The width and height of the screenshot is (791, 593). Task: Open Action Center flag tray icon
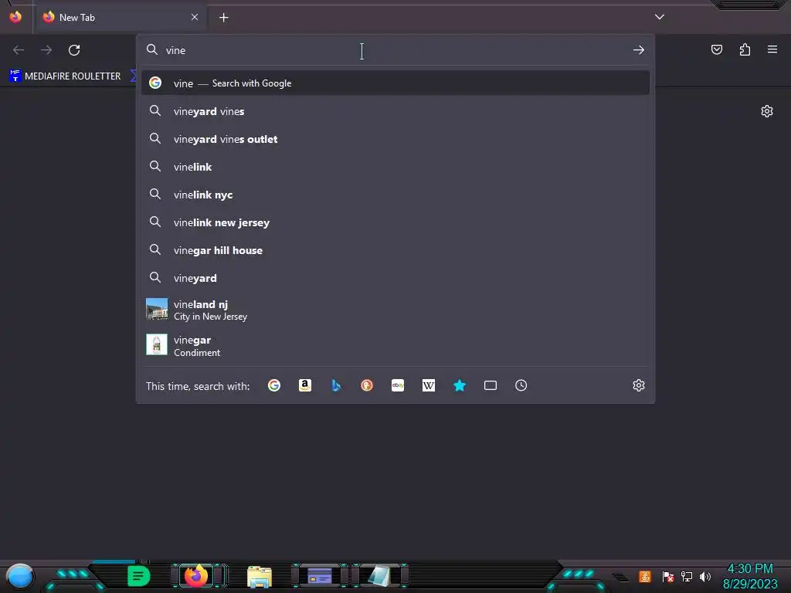pyautogui.click(x=668, y=576)
